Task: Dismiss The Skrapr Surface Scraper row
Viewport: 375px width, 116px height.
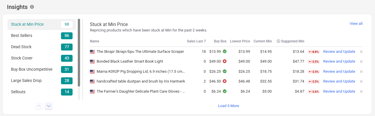Action: [361, 52]
